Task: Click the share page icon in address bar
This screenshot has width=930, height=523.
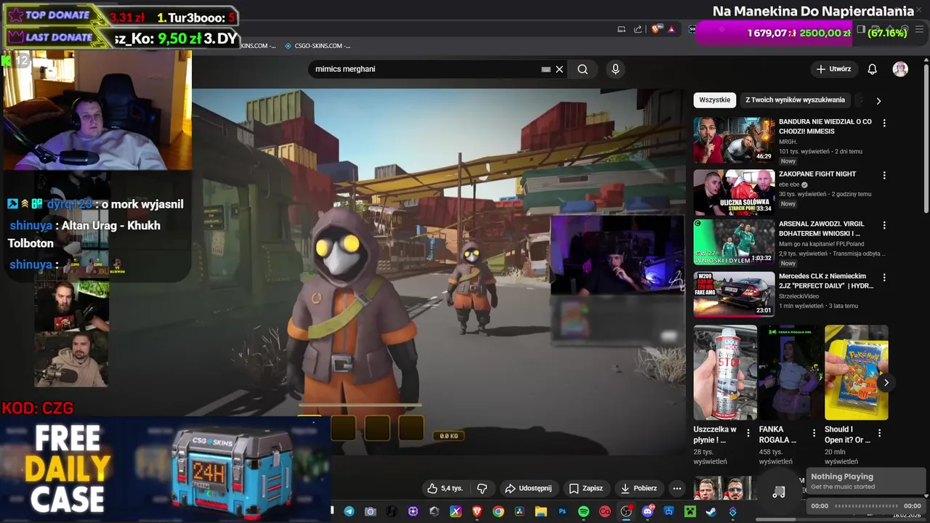Action: coord(638,29)
